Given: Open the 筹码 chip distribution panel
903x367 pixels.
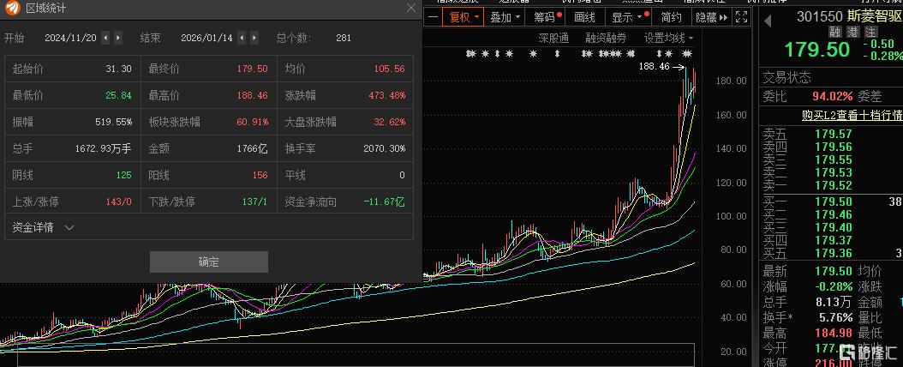Looking at the screenshot, I should tap(547, 17).
